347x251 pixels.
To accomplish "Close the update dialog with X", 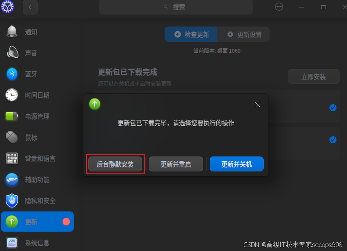I will coord(258,105).
